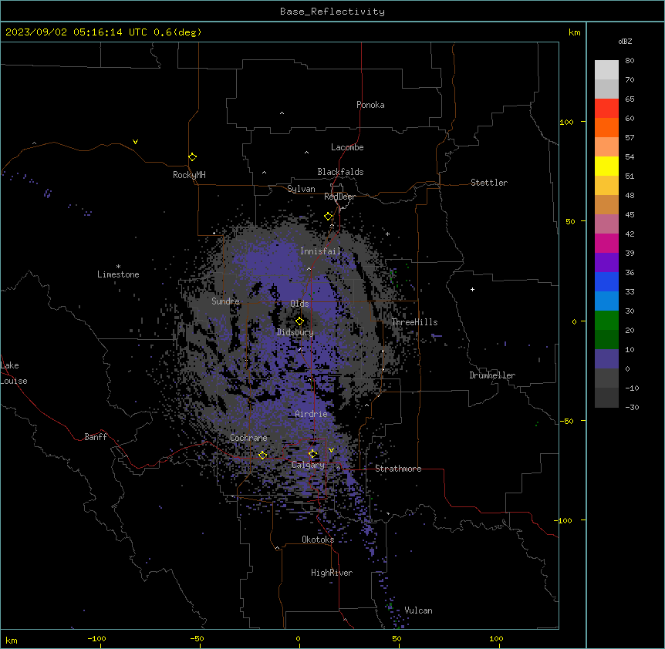
Task: Click the RedDeer city label
Action: [x=339, y=197]
